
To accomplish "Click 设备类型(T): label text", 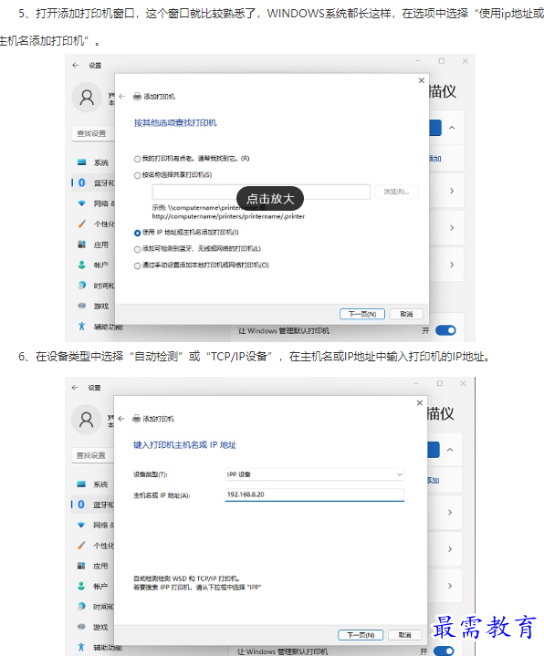I will coord(151,474).
